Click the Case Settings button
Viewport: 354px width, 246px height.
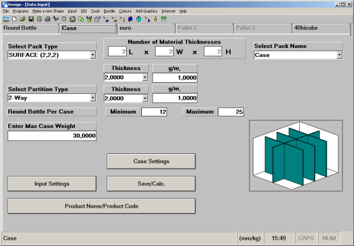tap(151, 161)
